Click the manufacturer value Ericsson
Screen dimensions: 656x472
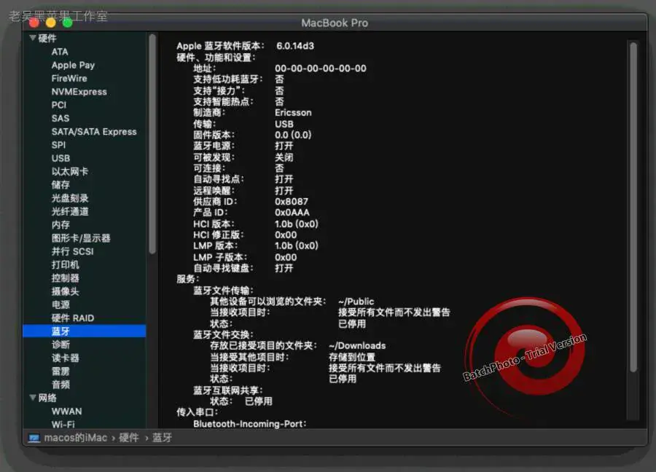click(293, 113)
